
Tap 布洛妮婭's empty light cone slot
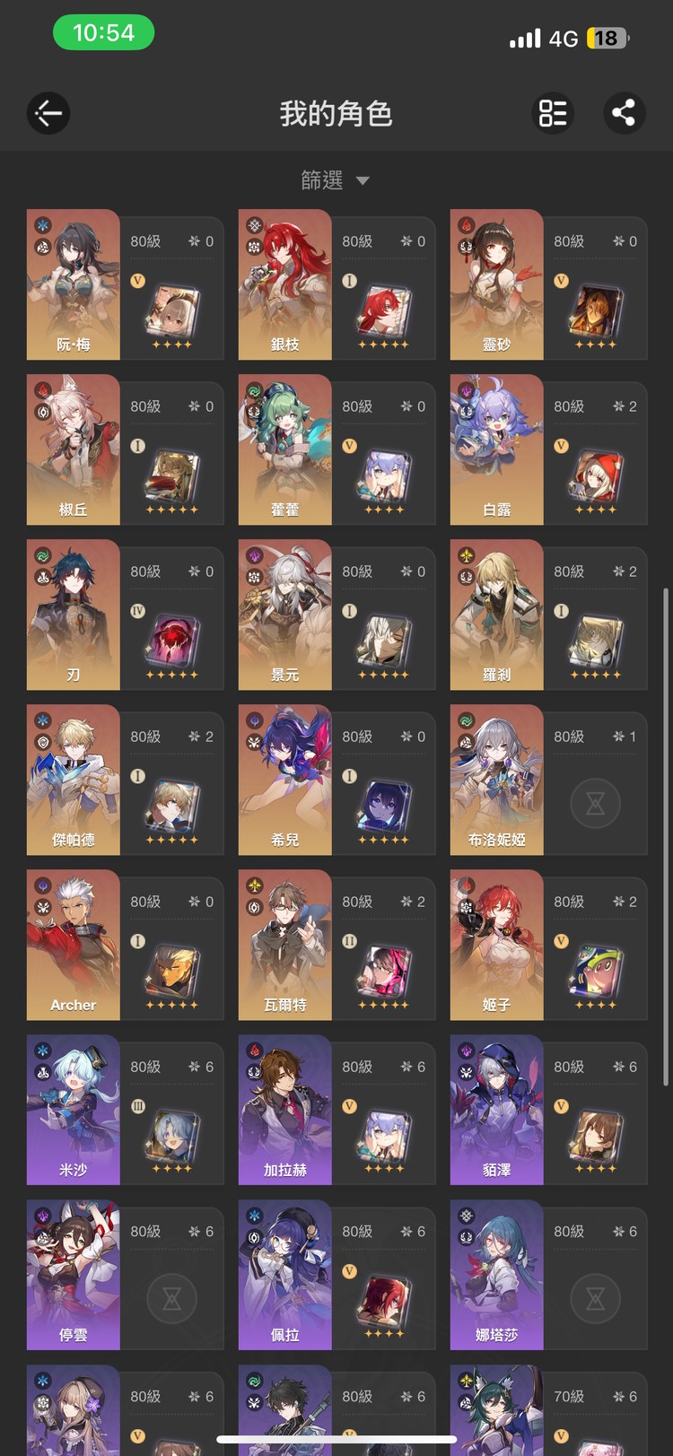[x=596, y=802]
